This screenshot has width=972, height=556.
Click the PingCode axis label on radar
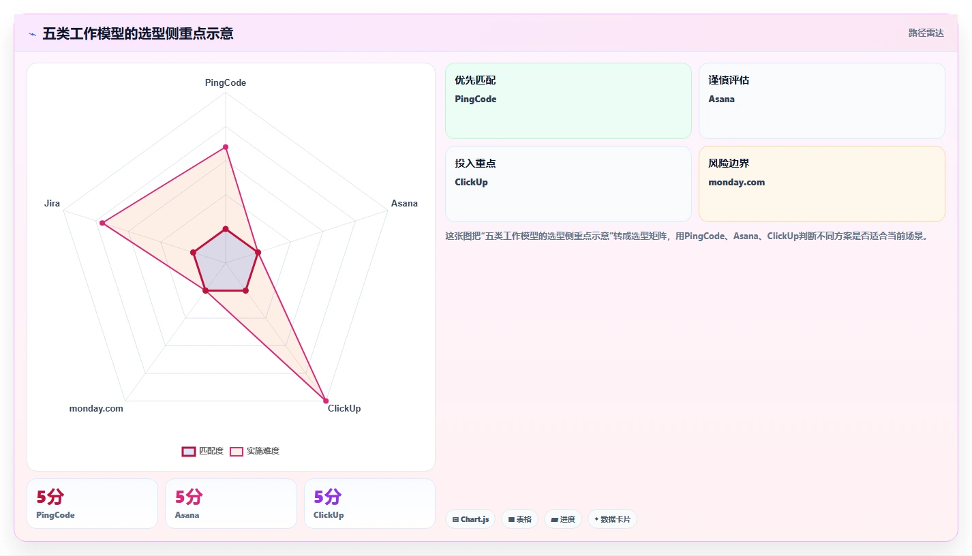click(x=226, y=82)
